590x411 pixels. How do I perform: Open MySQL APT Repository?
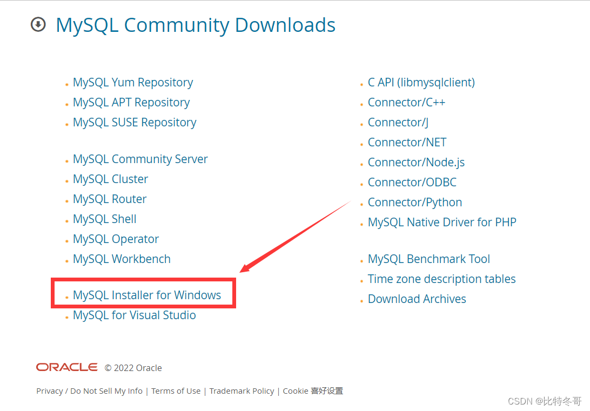pos(131,102)
